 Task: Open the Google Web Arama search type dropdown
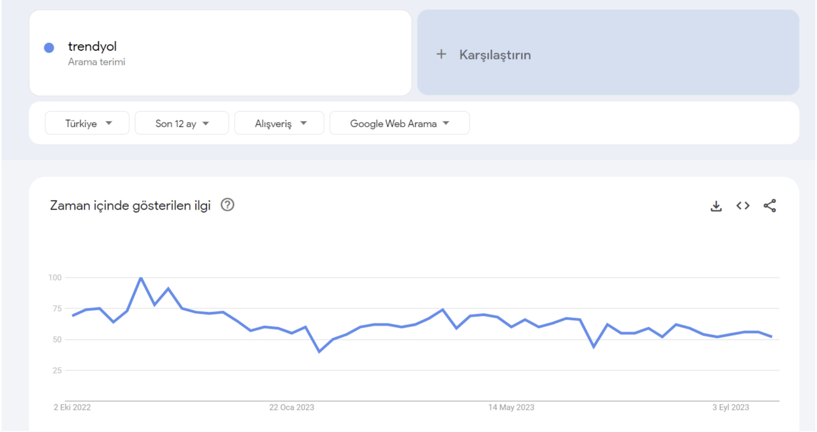tap(400, 123)
